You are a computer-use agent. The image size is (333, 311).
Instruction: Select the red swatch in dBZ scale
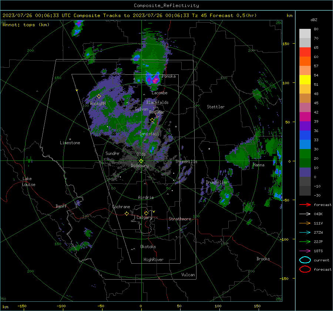pyautogui.click(x=305, y=52)
